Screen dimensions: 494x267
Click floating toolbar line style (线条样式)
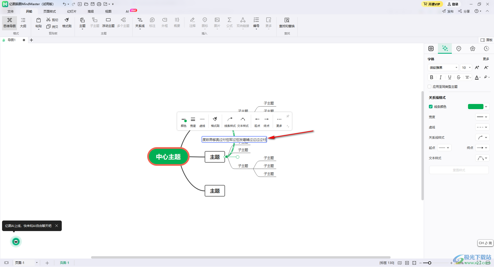click(x=230, y=122)
